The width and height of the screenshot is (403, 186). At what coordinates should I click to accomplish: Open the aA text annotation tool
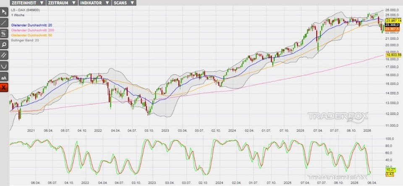click(x=4, y=77)
